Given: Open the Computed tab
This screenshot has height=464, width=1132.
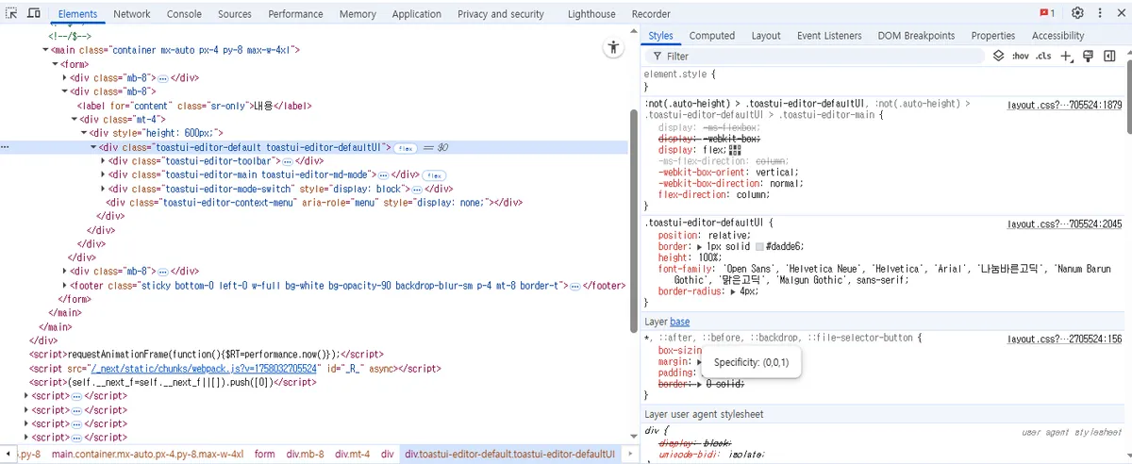Looking at the screenshot, I should pyautogui.click(x=711, y=36).
